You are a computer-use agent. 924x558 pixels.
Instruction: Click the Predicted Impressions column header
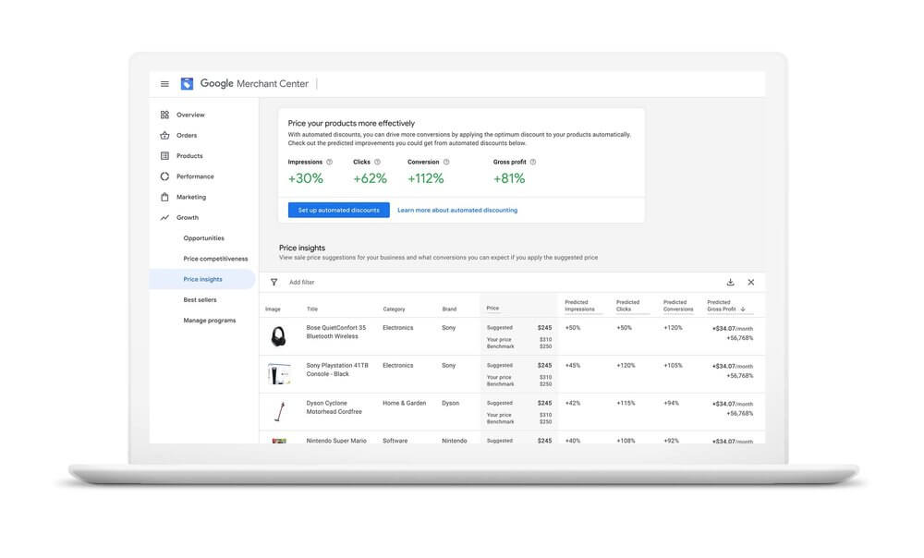click(x=579, y=306)
